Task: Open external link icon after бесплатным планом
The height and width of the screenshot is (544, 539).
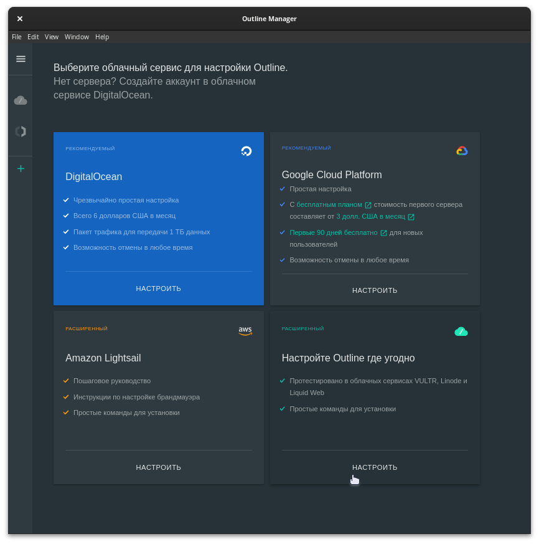Action: pos(368,206)
